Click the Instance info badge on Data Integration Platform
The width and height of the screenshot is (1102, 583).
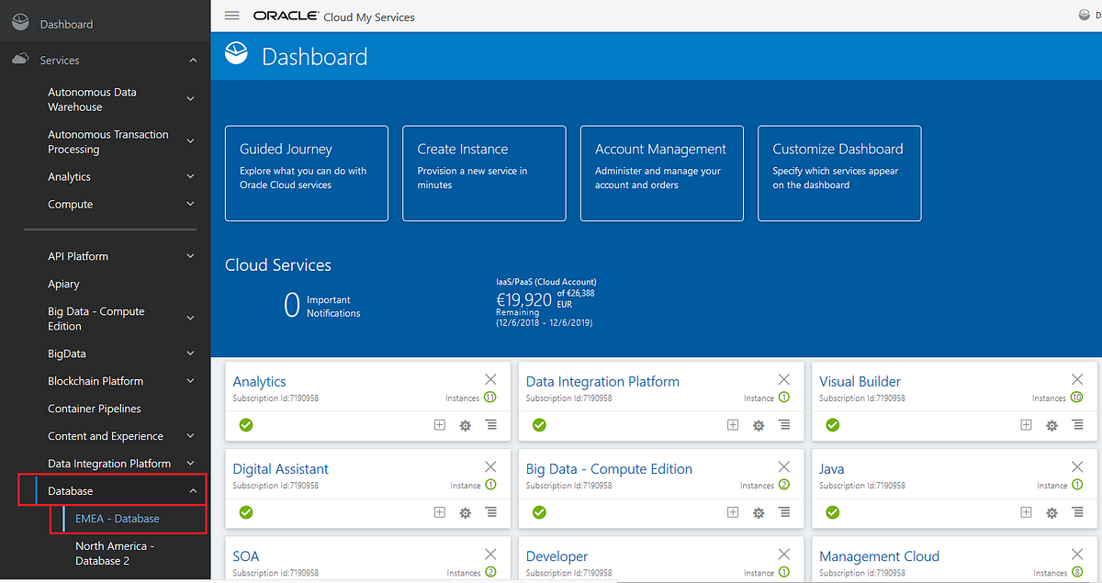pos(782,398)
